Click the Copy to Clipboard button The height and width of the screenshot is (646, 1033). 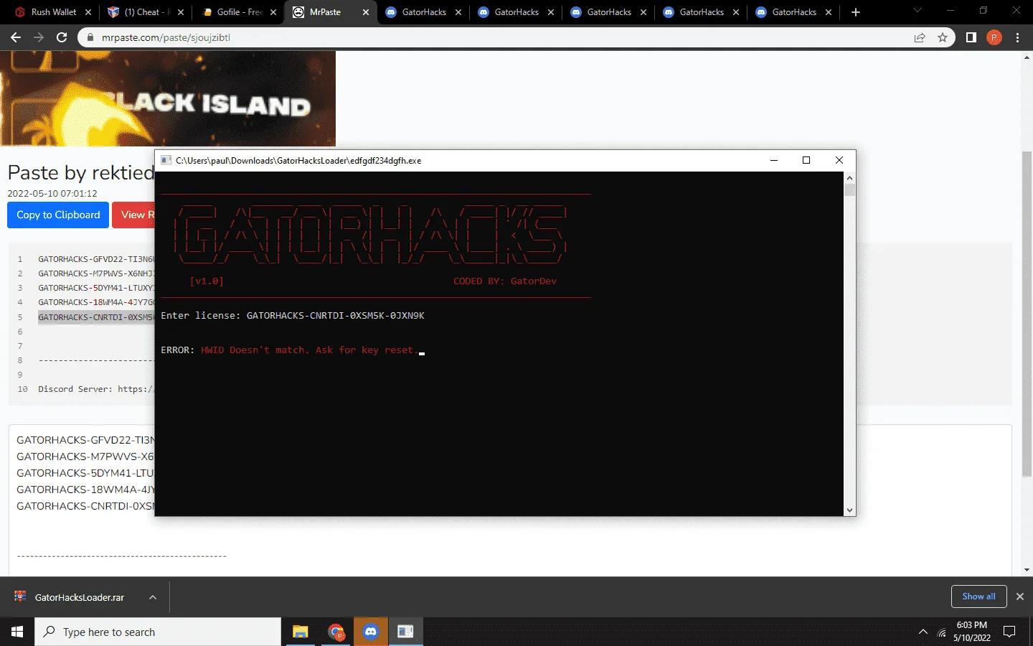click(x=58, y=215)
